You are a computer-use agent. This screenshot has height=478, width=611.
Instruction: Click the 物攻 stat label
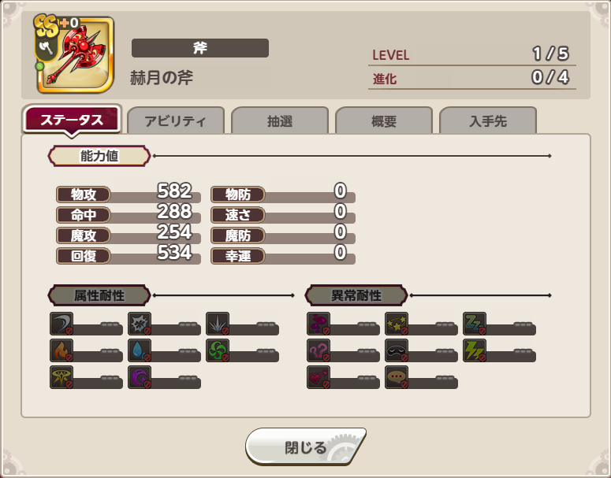[x=84, y=195]
